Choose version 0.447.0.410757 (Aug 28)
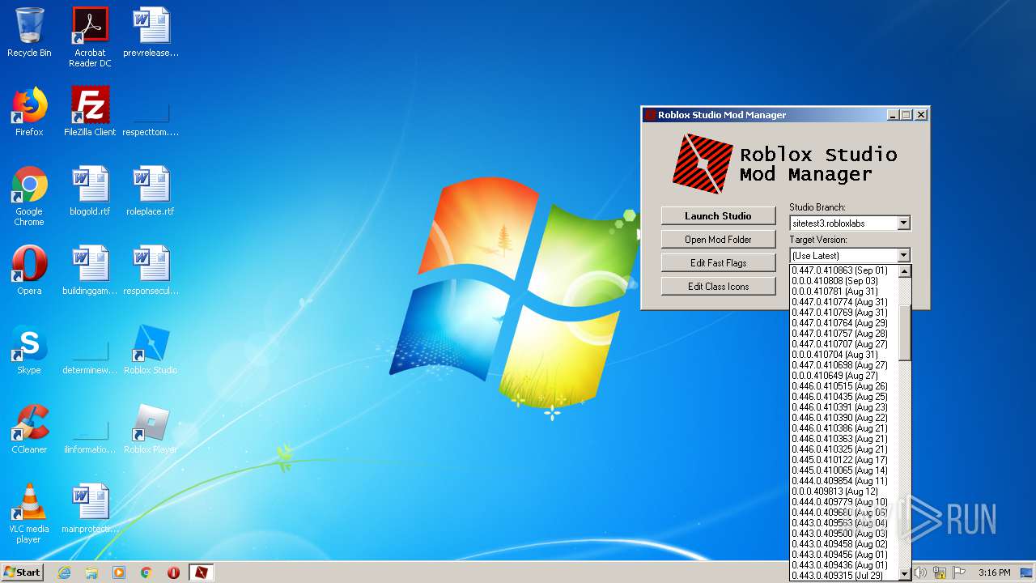 click(x=844, y=334)
